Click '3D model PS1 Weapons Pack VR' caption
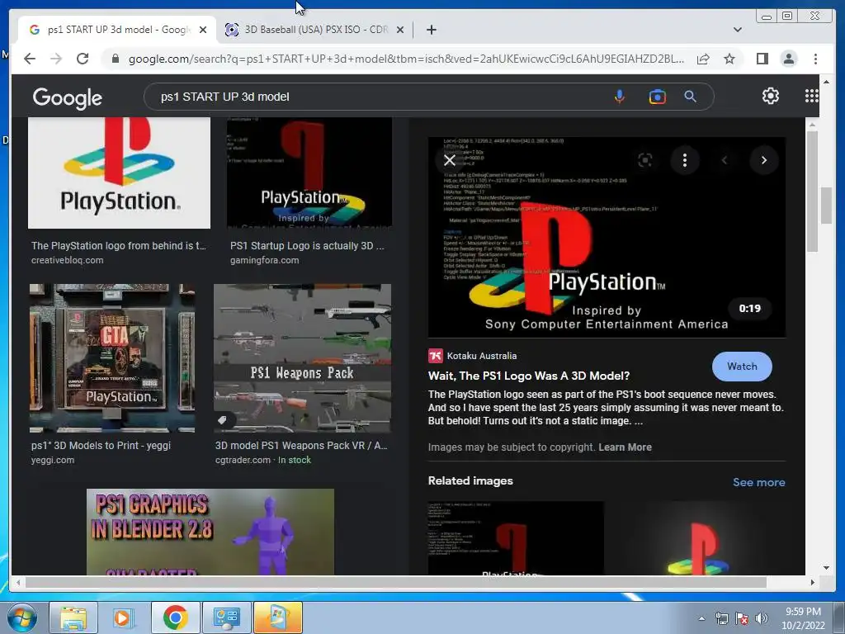 point(301,445)
